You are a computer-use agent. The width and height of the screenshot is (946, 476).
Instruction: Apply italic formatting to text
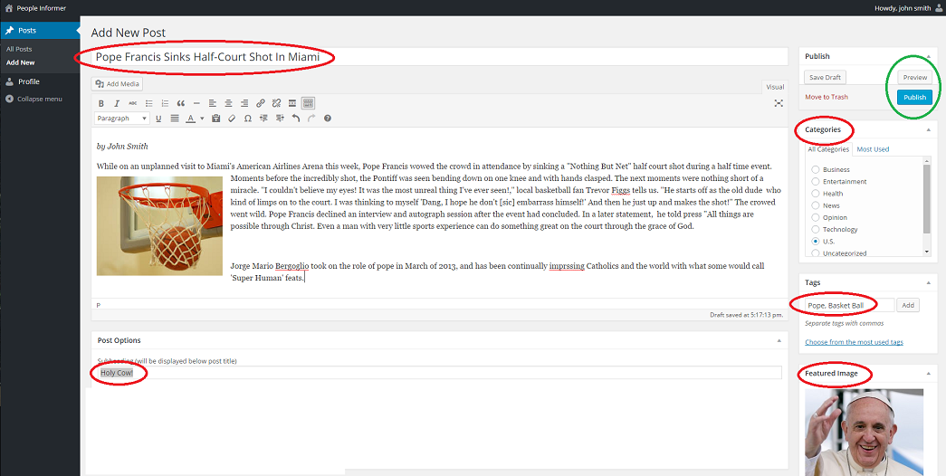[118, 103]
